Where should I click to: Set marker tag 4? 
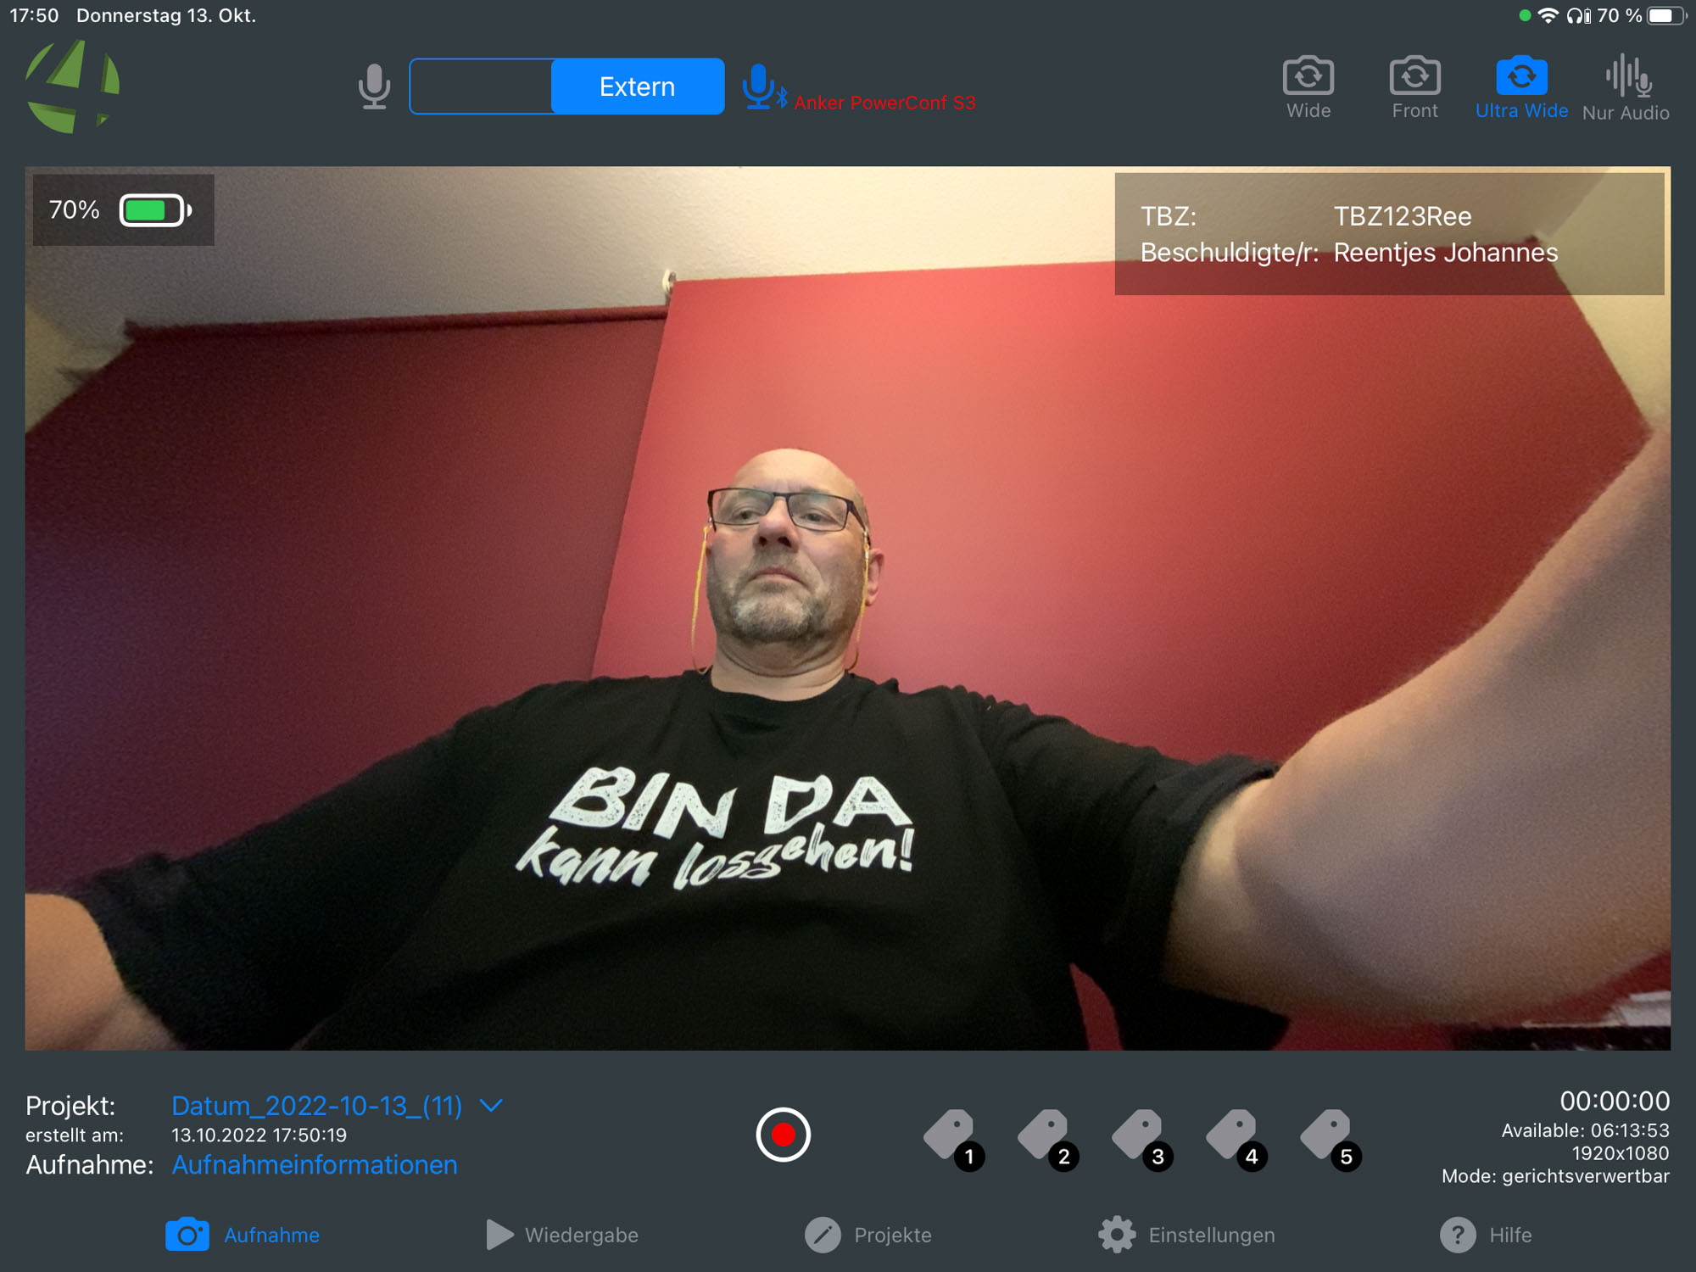pos(1236,1140)
